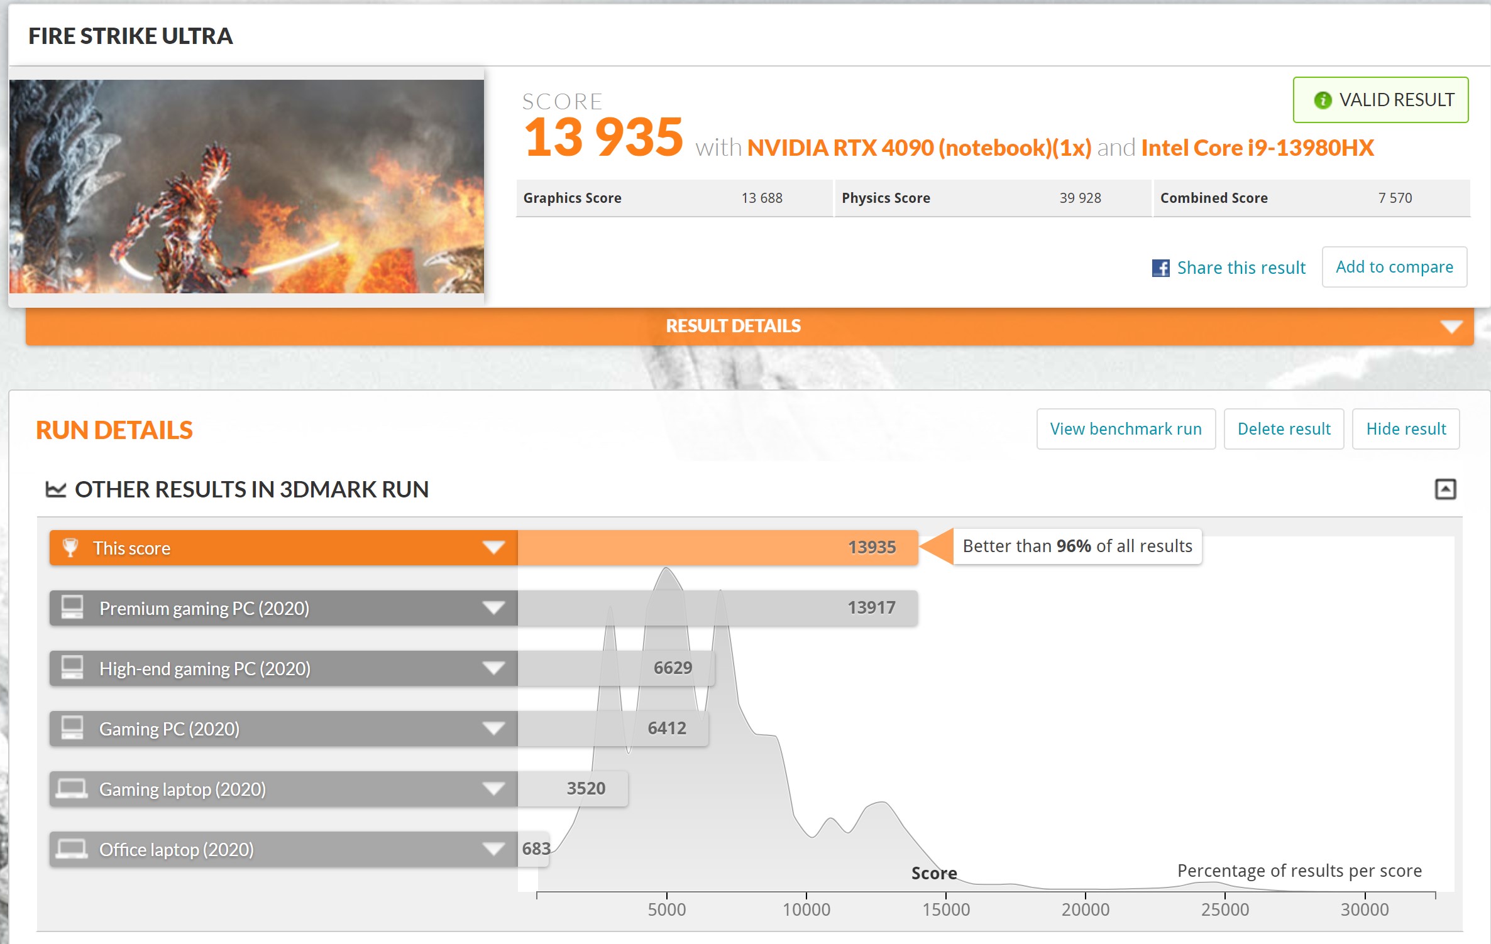
Task: Click the desktop icon beside High-end gaming PC
Action: pos(72,668)
